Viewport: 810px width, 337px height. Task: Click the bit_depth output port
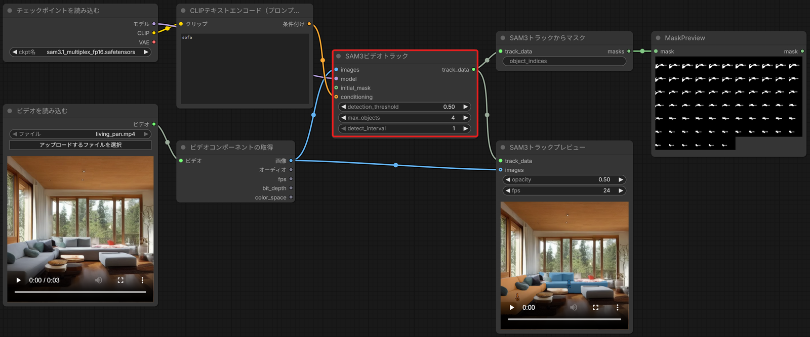click(x=291, y=188)
